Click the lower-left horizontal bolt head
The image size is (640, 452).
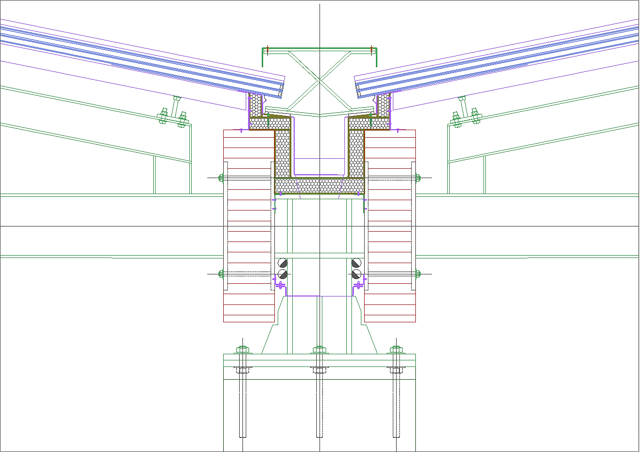(x=221, y=274)
